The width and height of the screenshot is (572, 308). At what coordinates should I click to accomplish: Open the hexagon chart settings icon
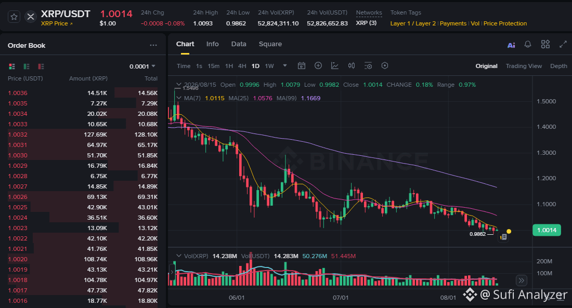click(384, 65)
